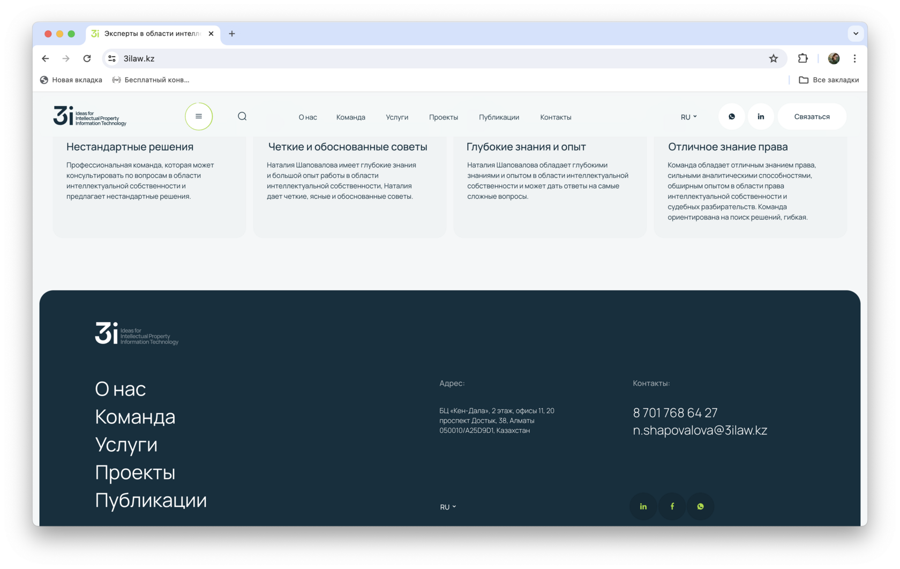The width and height of the screenshot is (900, 569).
Task: Reload the current page
Action: point(87,58)
